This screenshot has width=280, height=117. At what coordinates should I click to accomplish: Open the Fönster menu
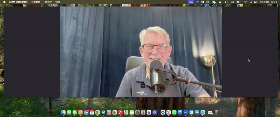pyautogui.click(x=48, y=2)
